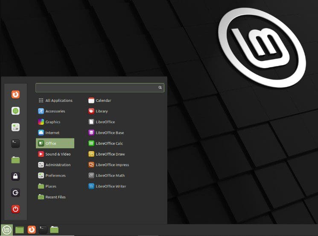Select the Internet category

(x=55, y=132)
